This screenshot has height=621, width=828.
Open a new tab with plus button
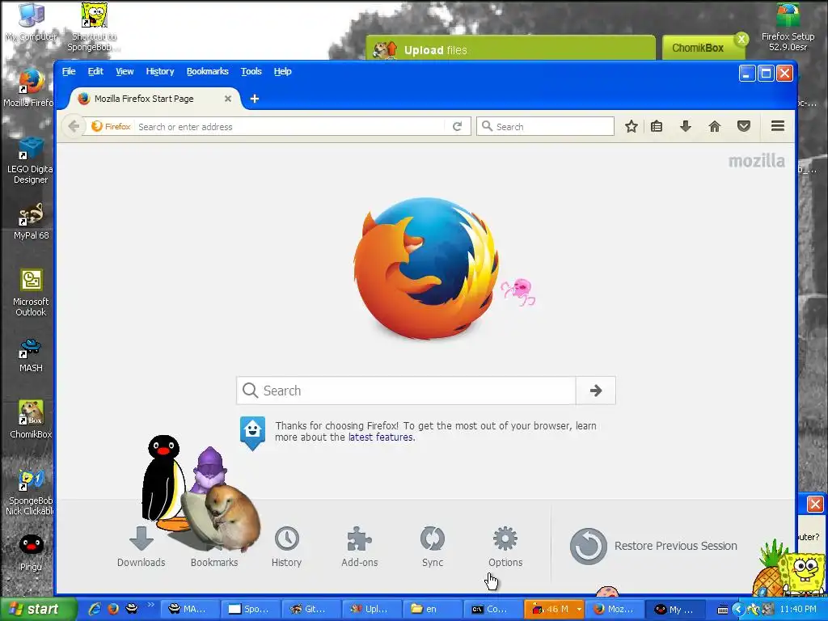pyautogui.click(x=255, y=99)
